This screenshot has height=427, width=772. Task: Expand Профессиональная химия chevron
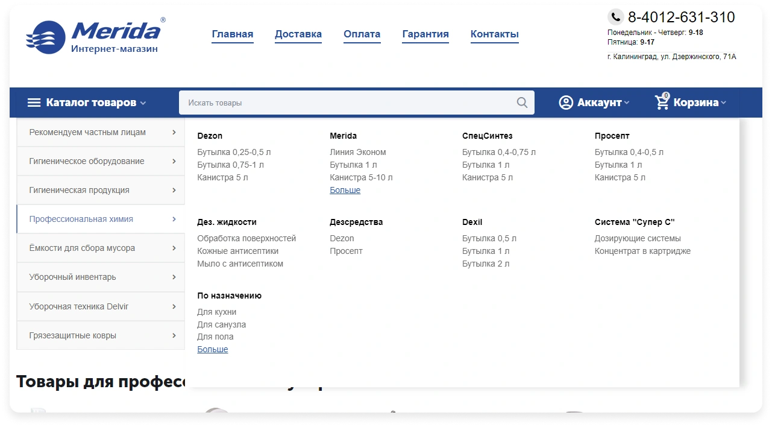click(174, 219)
